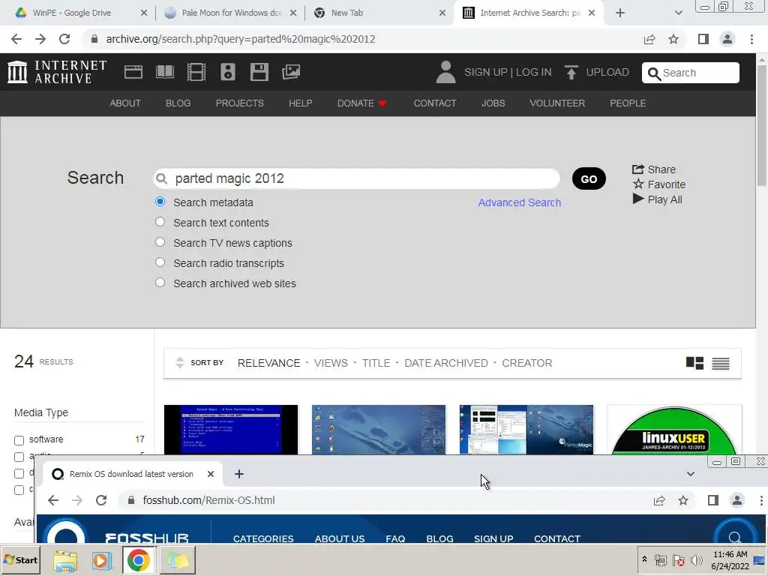Open CATEGORIES on the fosshub page
The width and height of the screenshot is (768, 576).
263,538
